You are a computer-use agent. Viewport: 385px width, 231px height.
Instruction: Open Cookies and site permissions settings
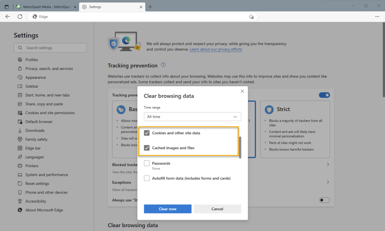tap(50, 113)
